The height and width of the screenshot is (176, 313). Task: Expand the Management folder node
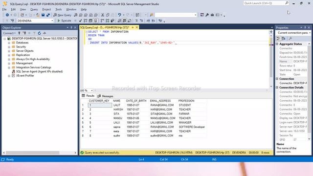pos(9,63)
